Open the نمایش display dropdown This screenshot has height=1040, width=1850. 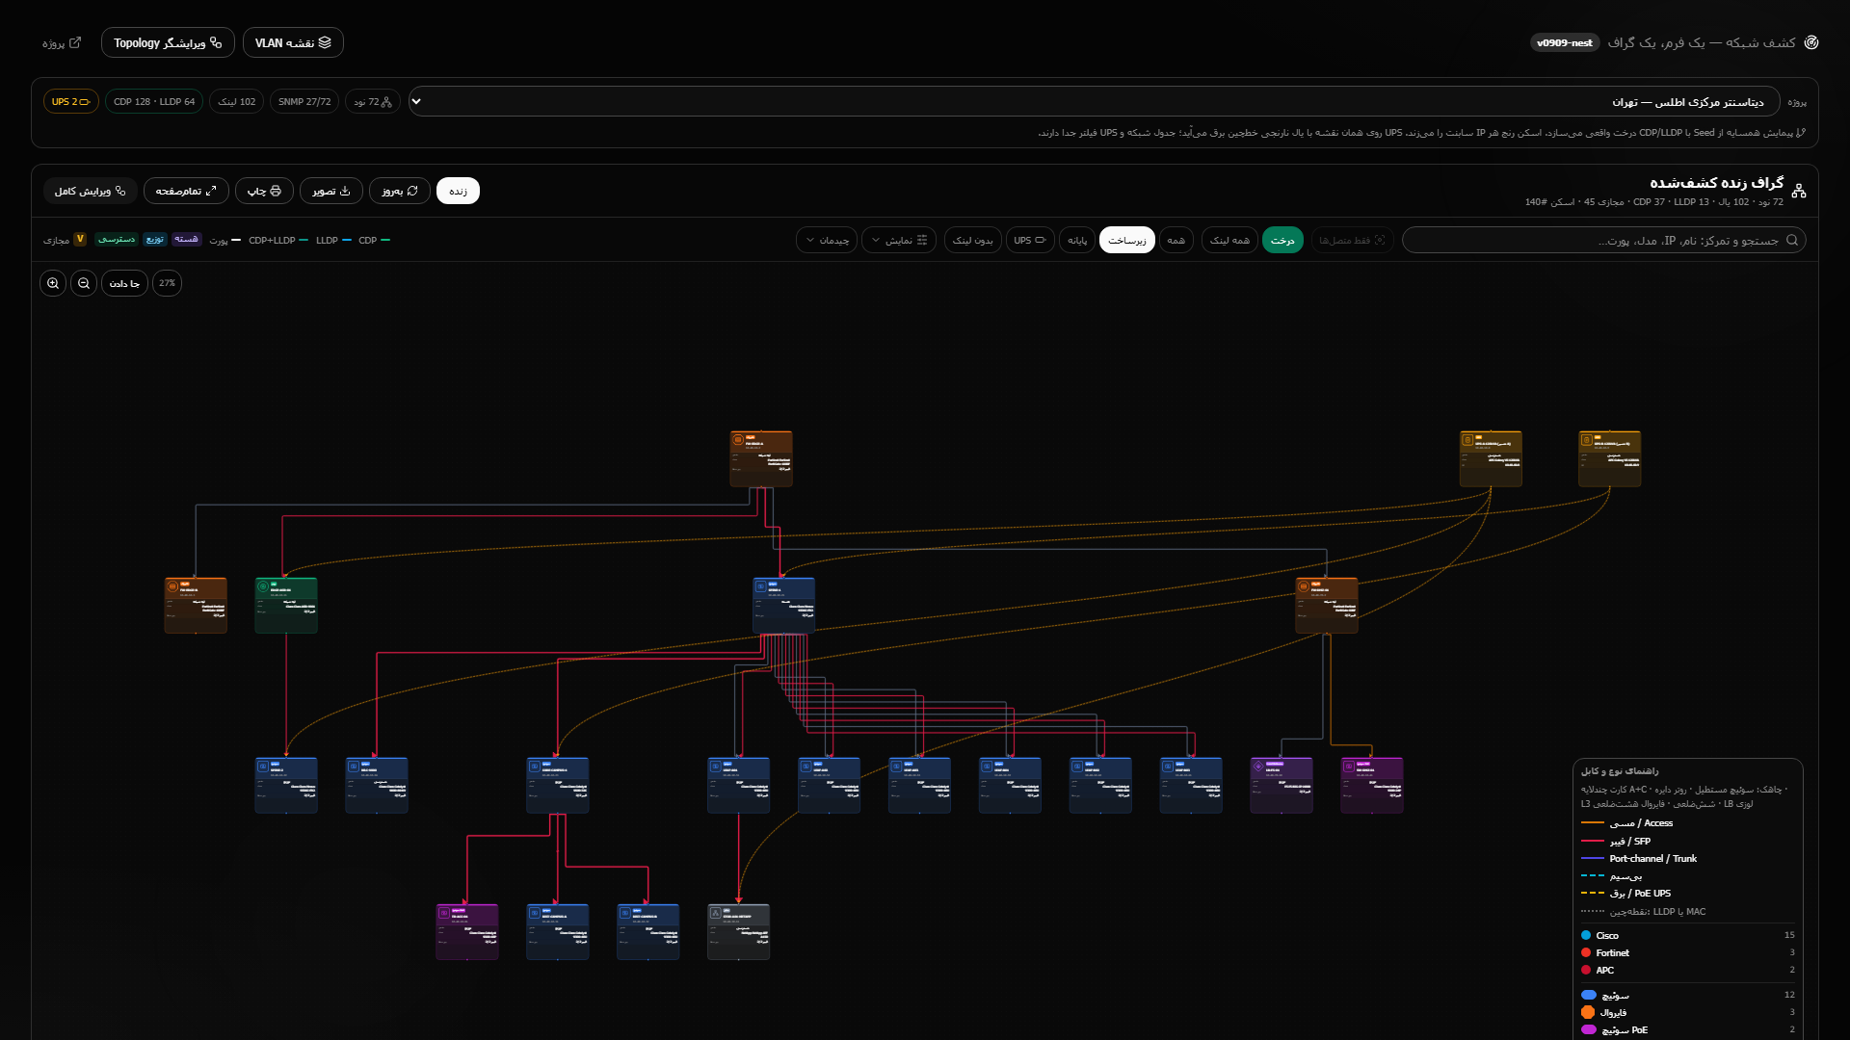point(899,240)
